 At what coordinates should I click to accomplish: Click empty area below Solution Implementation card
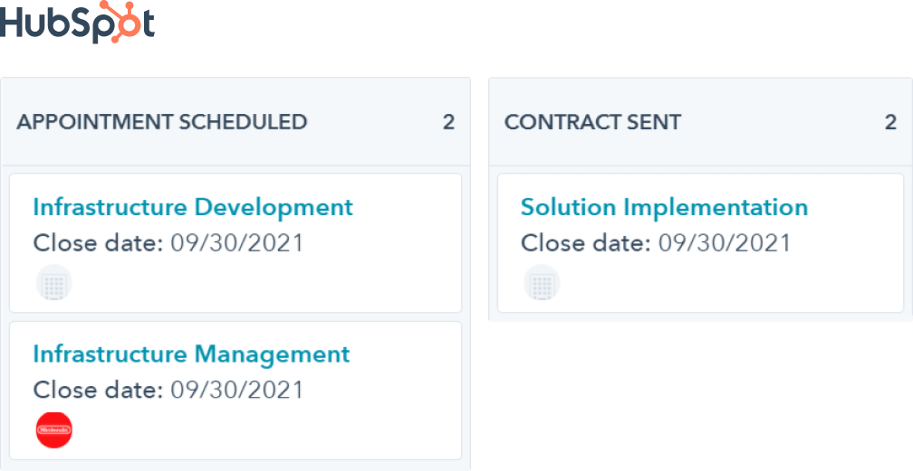click(x=700, y=395)
